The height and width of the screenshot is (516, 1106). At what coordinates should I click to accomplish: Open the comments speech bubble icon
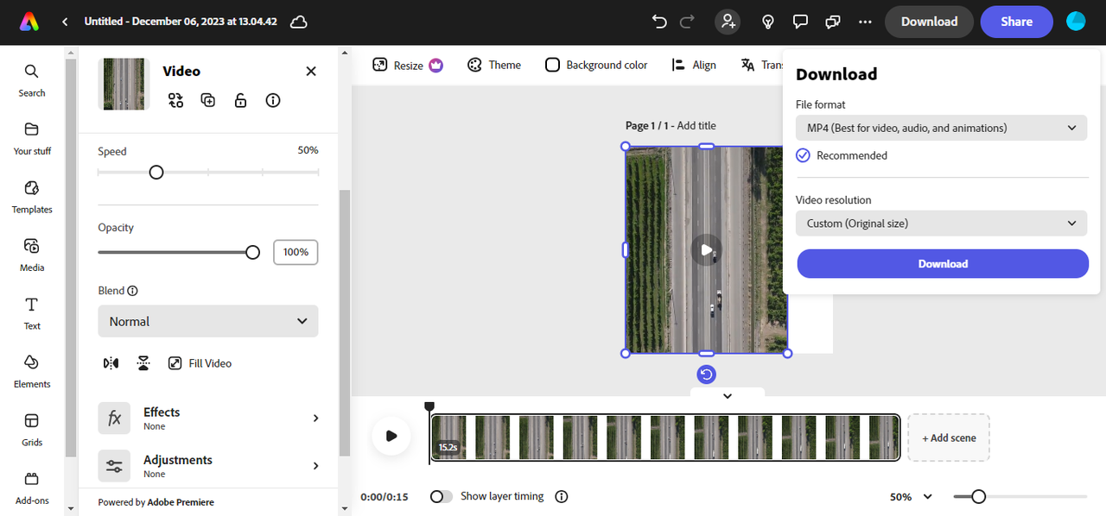800,22
